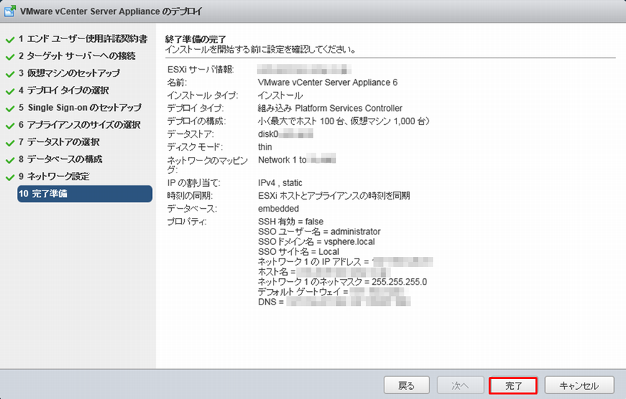Click the checkmark next to 仮想マシンのセットアップ
This screenshot has width=626, height=399.
10,73
